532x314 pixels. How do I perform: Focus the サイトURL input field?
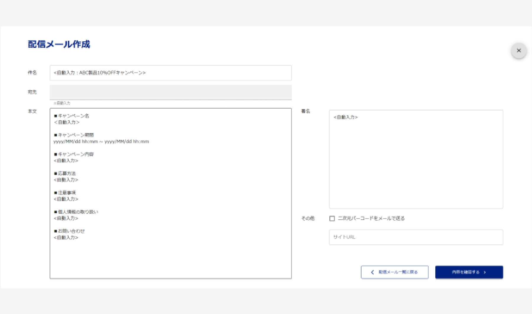[x=416, y=237]
